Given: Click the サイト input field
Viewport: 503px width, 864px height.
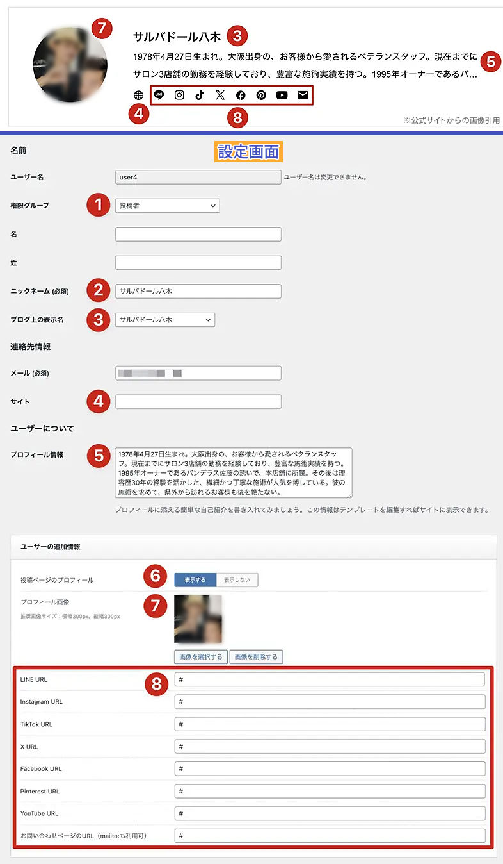Looking at the screenshot, I should pos(198,402).
